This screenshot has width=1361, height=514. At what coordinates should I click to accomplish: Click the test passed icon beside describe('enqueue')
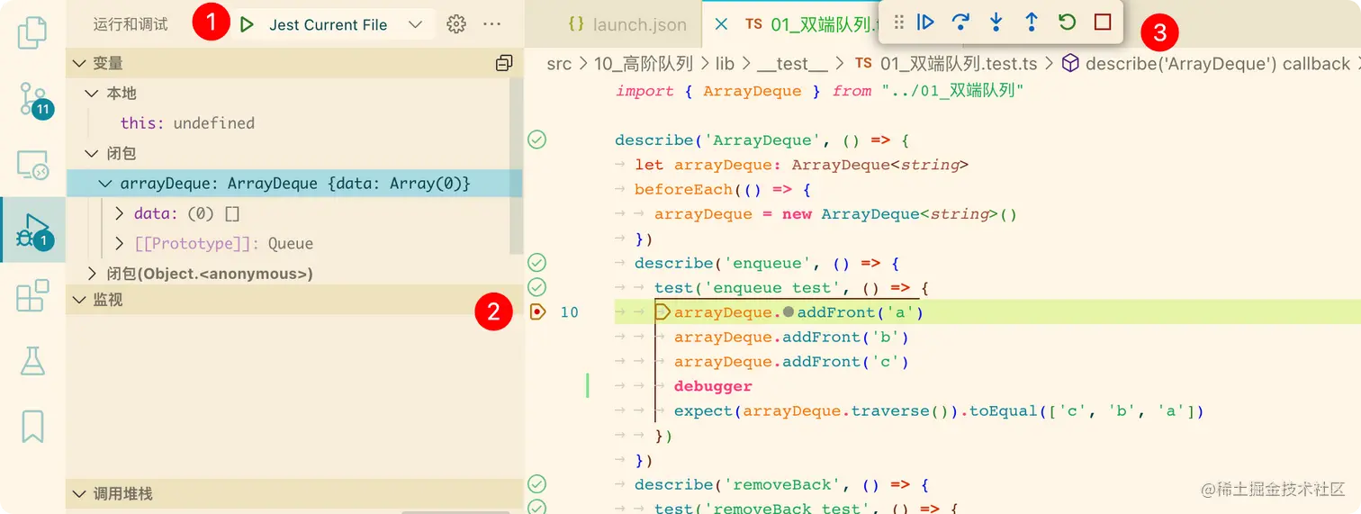click(x=537, y=263)
